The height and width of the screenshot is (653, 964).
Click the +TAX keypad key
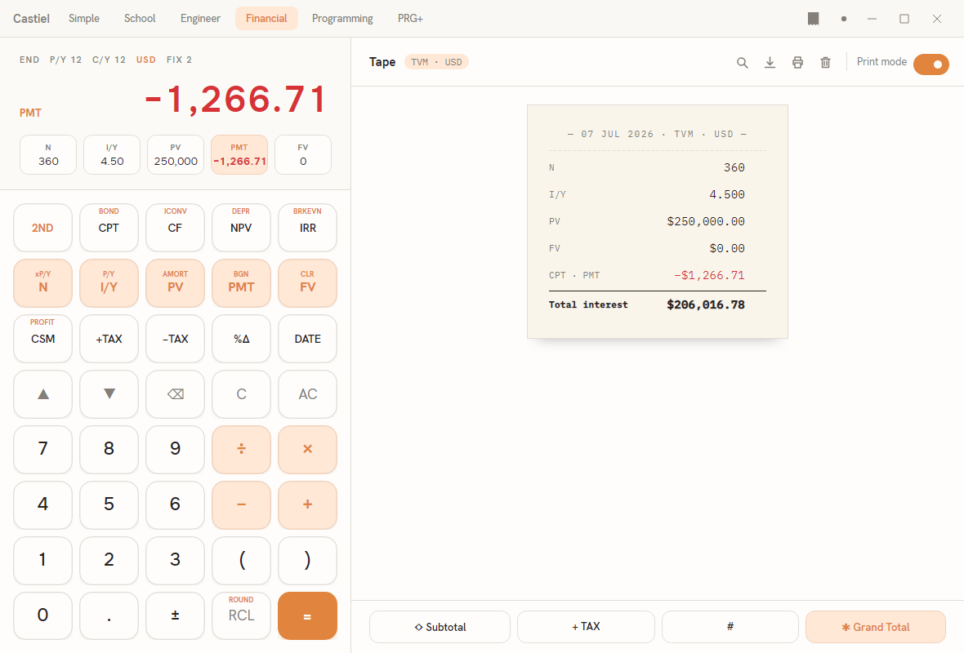109,339
